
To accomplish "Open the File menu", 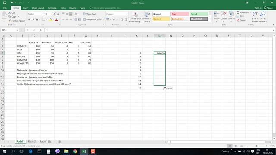I will coord(5,8).
